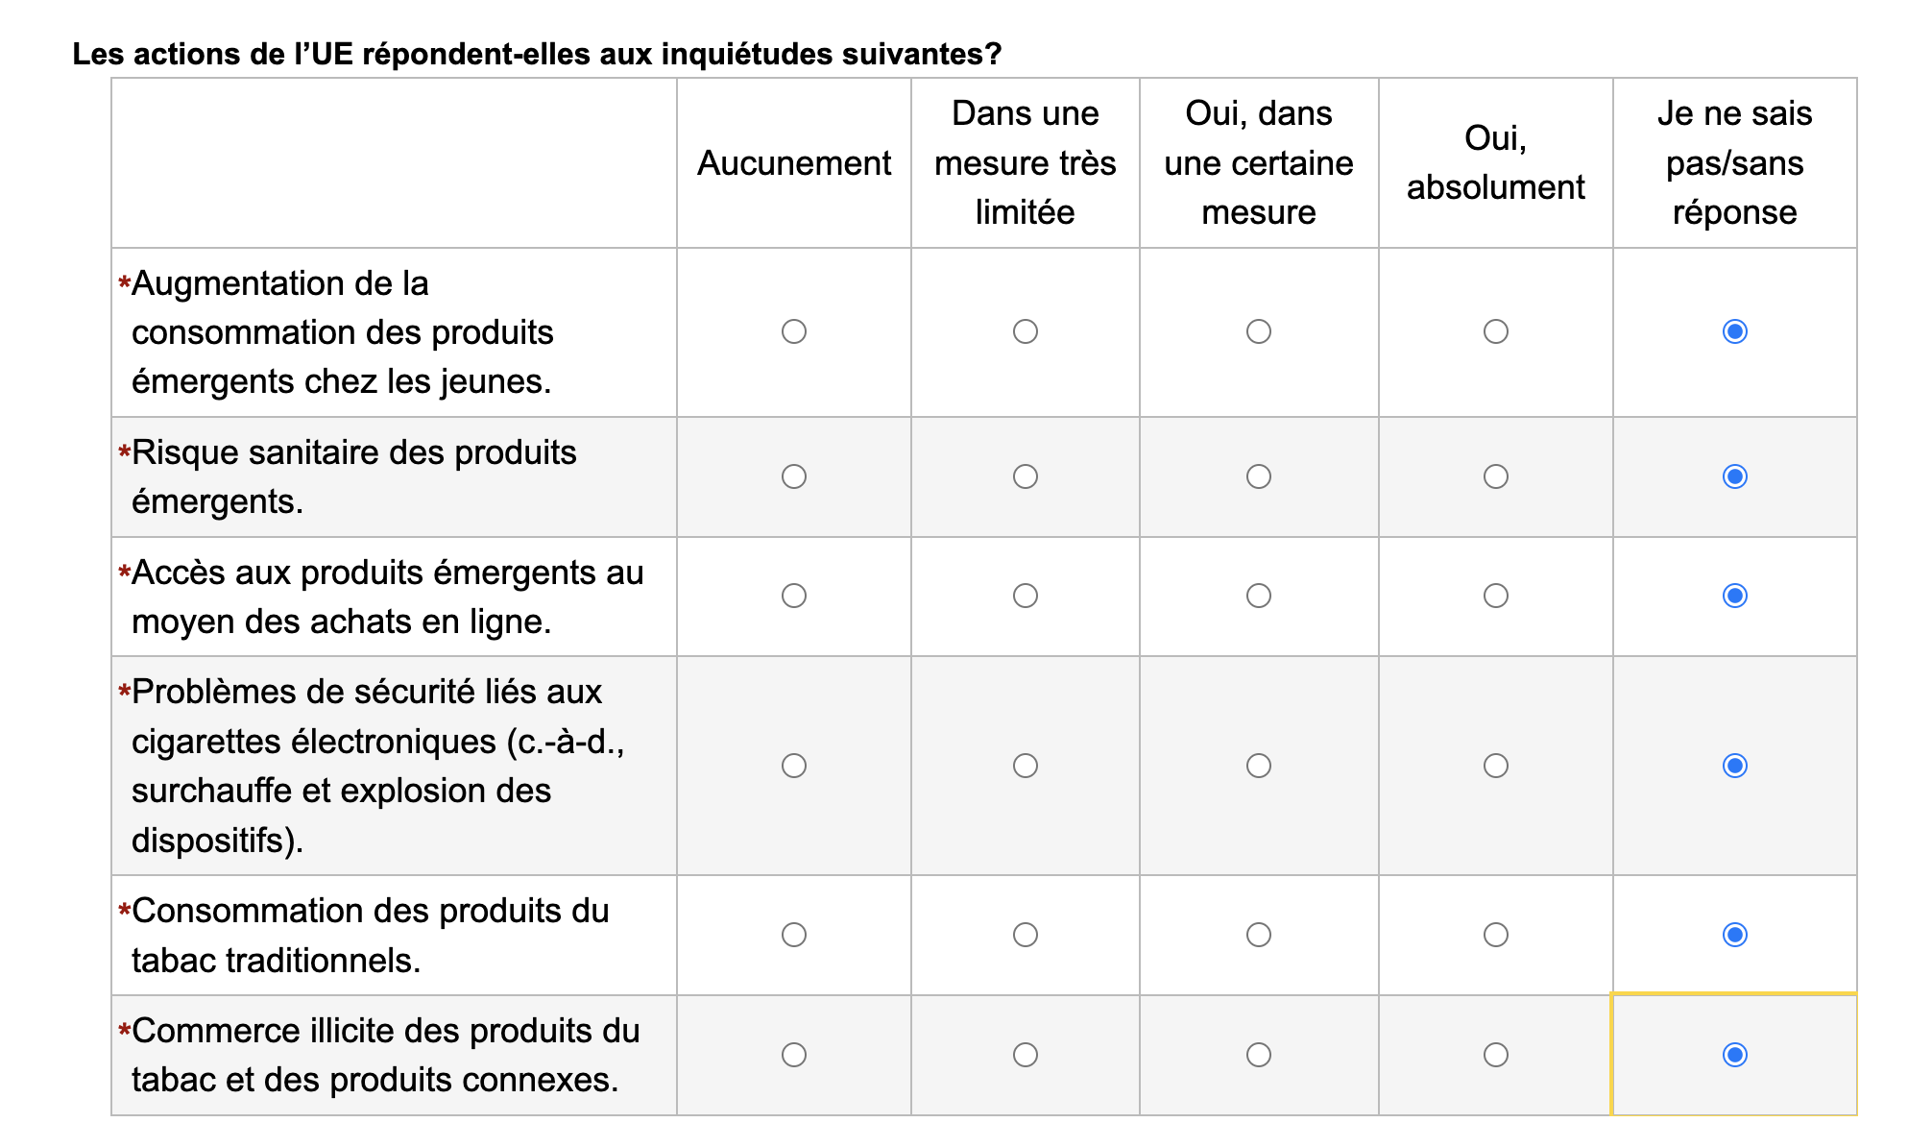Select 'Oui, absolument' for Accès aux produits émergents
1932x1147 pixels.
(x=1496, y=596)
